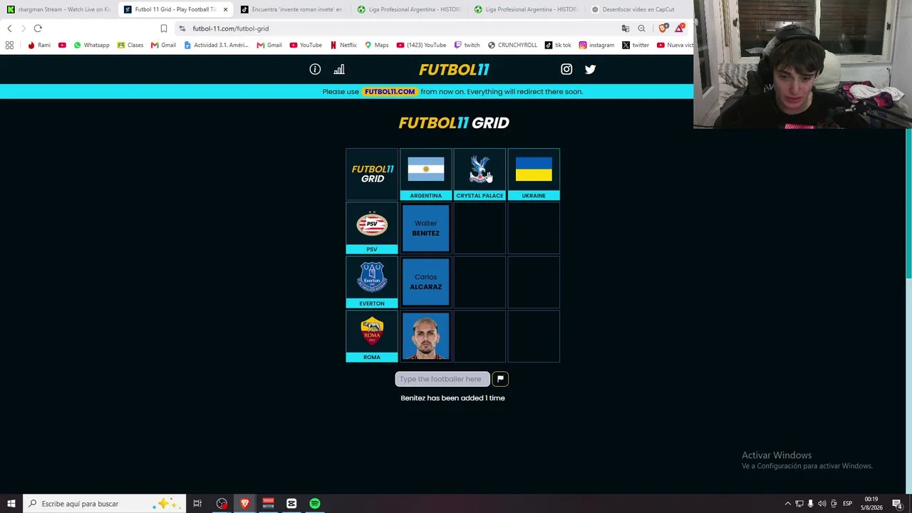Open the CRUNCHYROLL bookmark
This screenshot has width=912, height=513.
tap(512, 45)
